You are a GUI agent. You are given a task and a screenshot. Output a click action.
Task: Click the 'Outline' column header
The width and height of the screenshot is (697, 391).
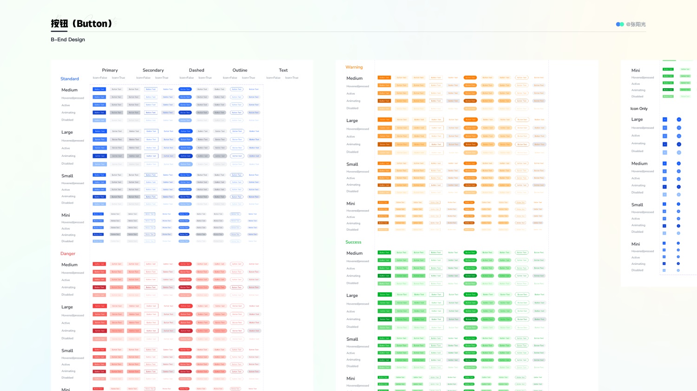(x=240, y=71)
